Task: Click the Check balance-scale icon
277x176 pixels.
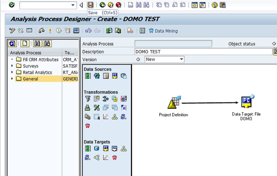Action: [x=41, y=30]
